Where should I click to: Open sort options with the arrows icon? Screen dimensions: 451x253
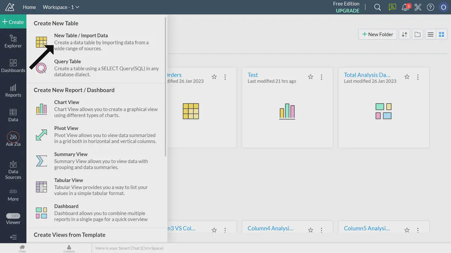pyautogui.click(x=404, y=34)
